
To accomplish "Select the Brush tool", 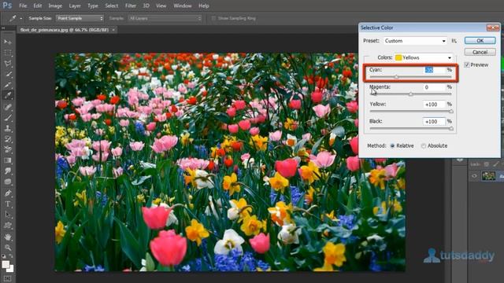I will pyautogui.click(x=8, y=117).
